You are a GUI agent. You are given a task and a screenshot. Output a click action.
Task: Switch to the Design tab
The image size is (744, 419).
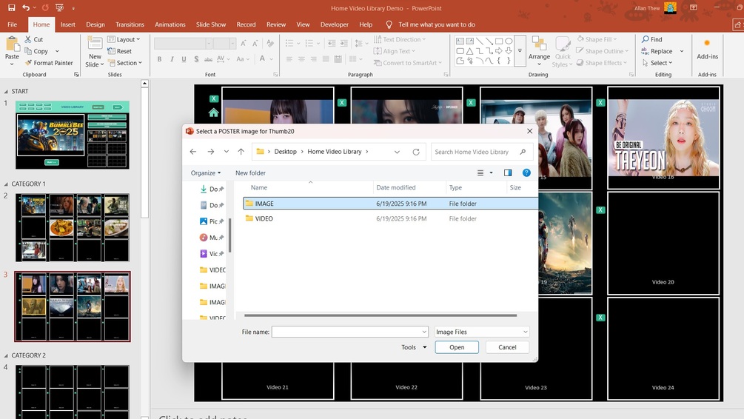point(95,24)
